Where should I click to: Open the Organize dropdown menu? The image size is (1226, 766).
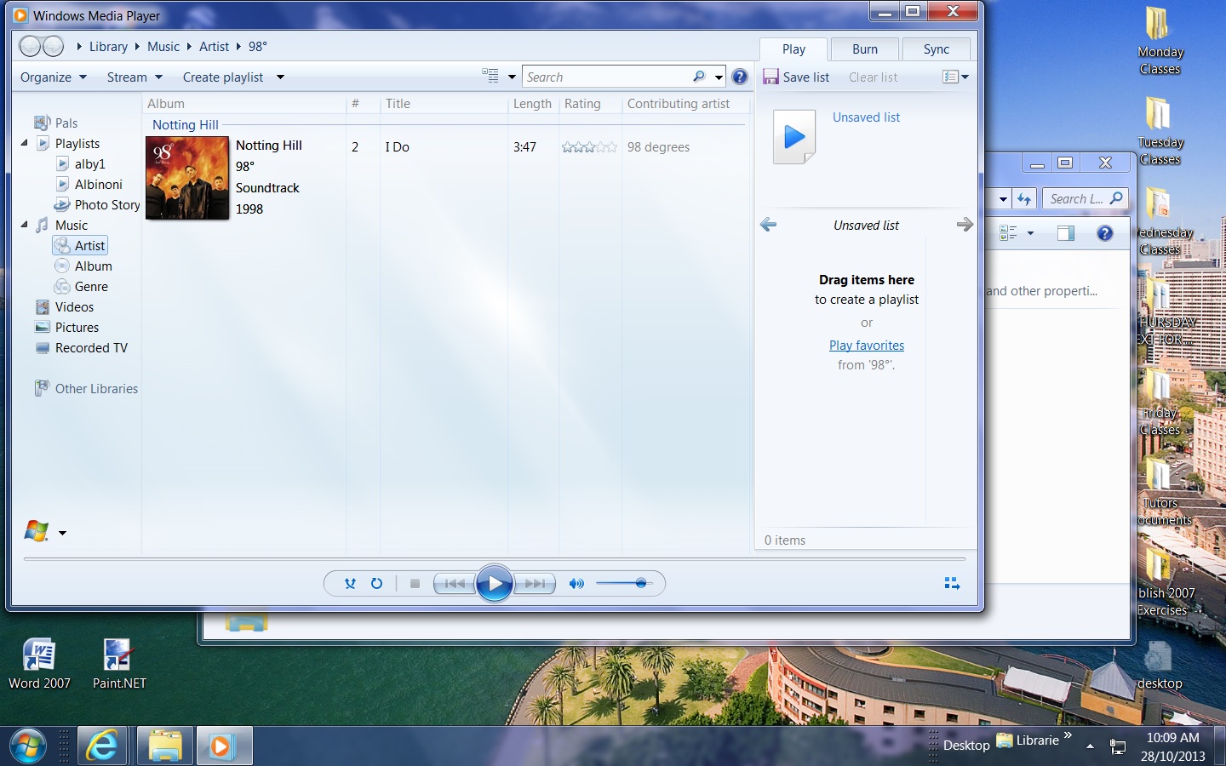click(53, 77)
